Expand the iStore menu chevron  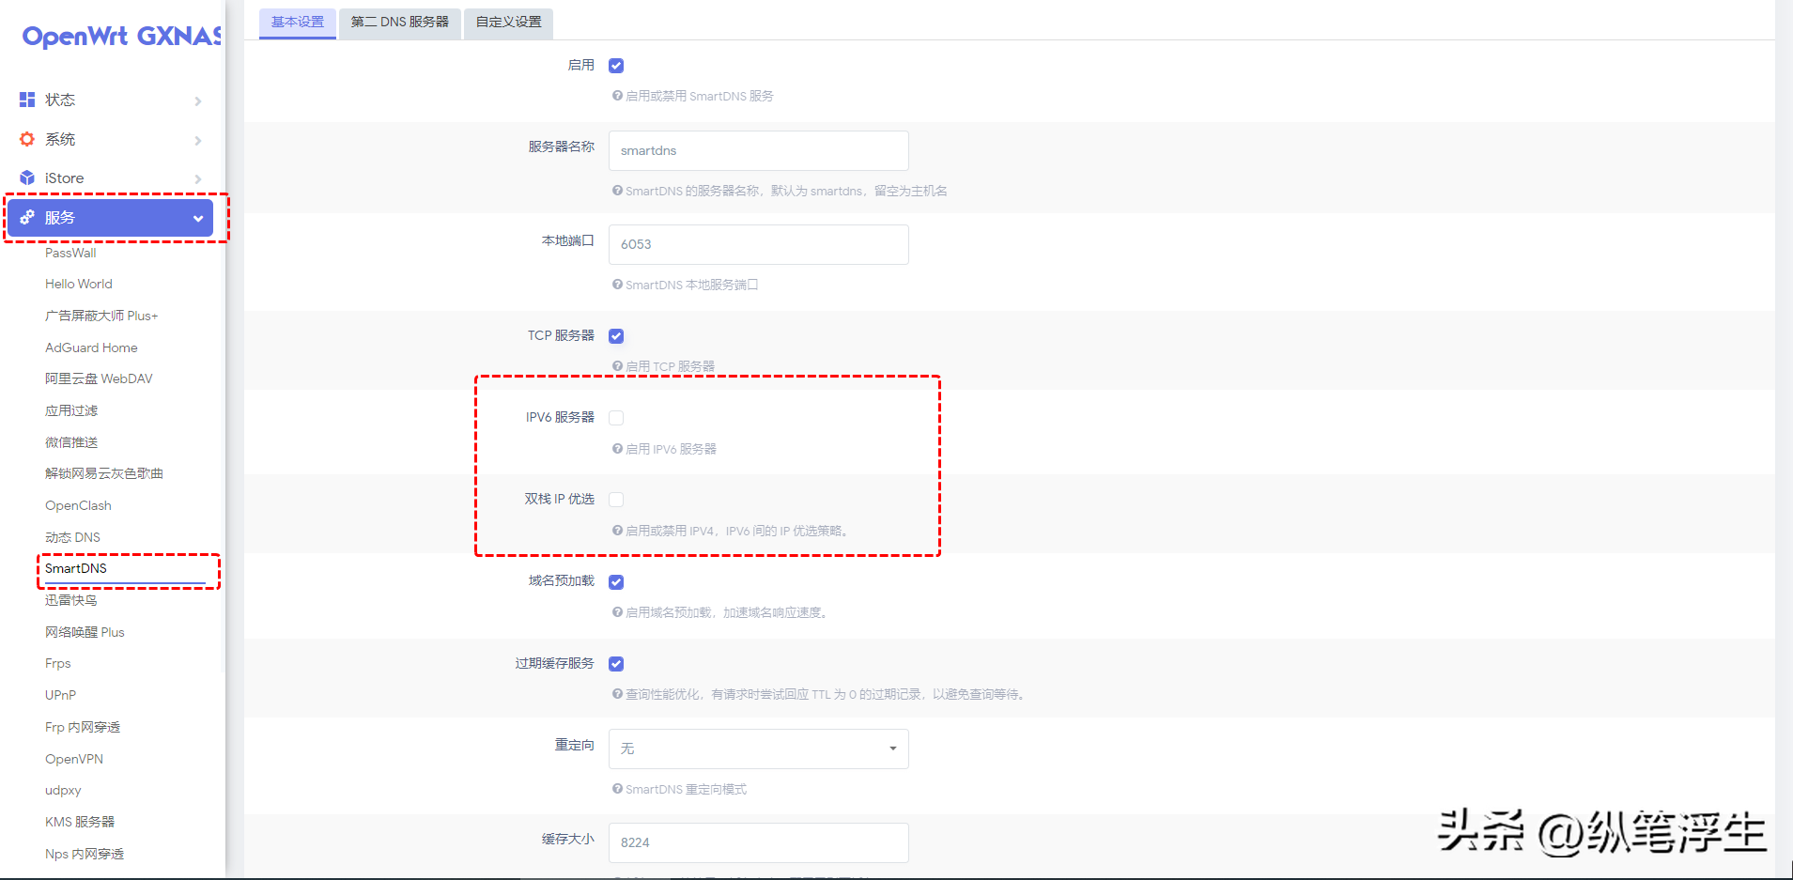pyautogui.click(x=198, y=178)
